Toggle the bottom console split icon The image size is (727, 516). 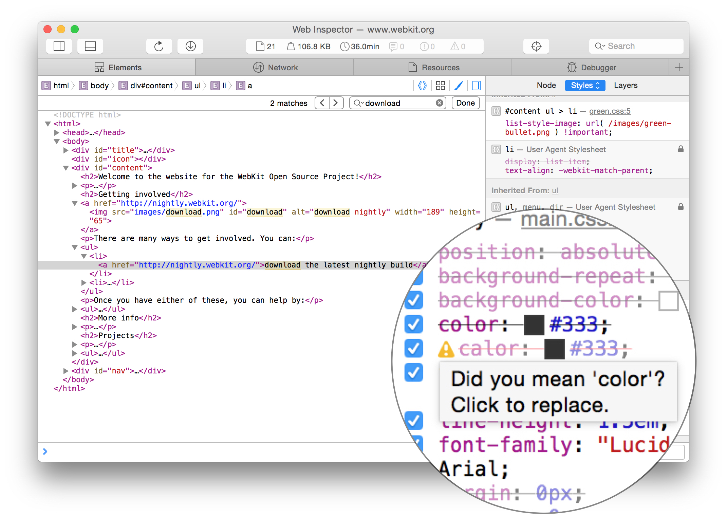click(x=90, y=46)
